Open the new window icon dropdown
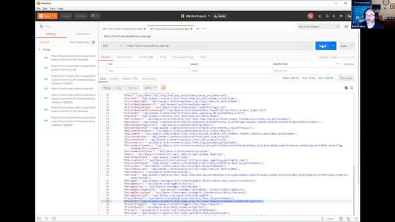Viewport: 395px width, 222px height. 94,16
